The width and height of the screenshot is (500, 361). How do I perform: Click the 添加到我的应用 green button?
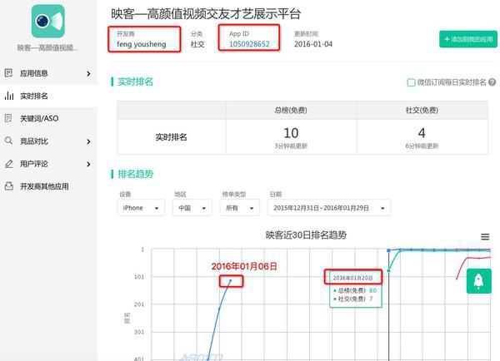468,39
